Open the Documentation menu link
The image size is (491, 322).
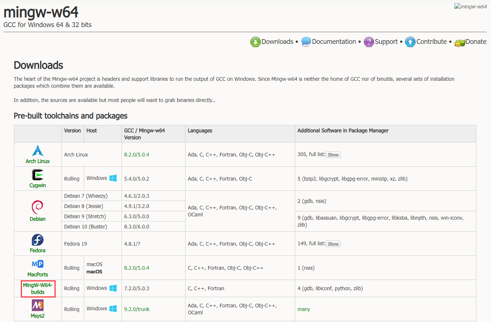pyautogui.click(x=334, y=42)
